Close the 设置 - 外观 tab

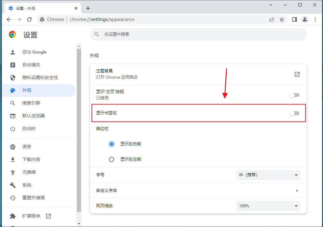[x=76, y=8]
